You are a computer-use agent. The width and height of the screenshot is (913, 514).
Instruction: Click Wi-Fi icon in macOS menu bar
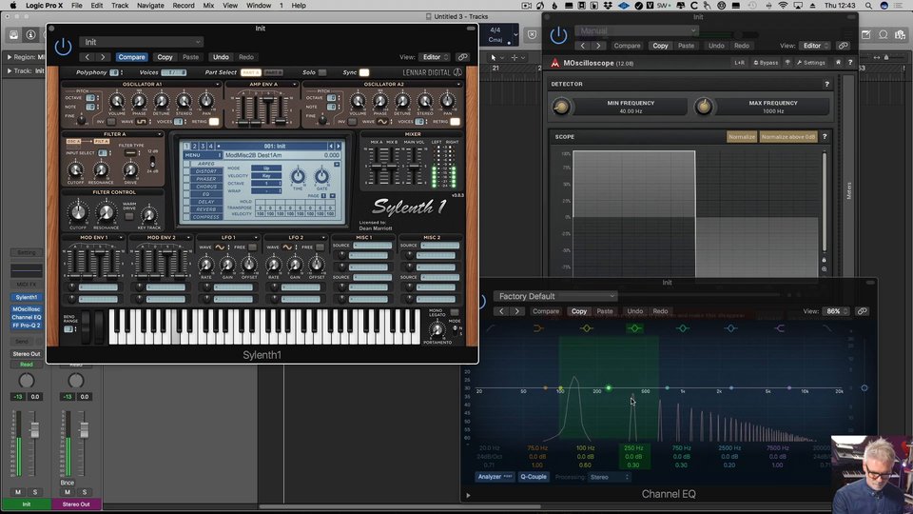(783, 6)
